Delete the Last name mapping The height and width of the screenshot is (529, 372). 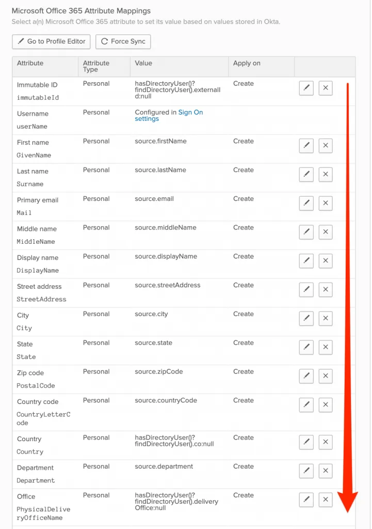point(326,175)
